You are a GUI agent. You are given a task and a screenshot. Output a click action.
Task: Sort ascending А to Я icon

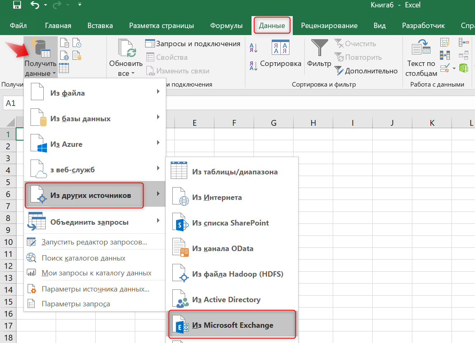(253, 47)
